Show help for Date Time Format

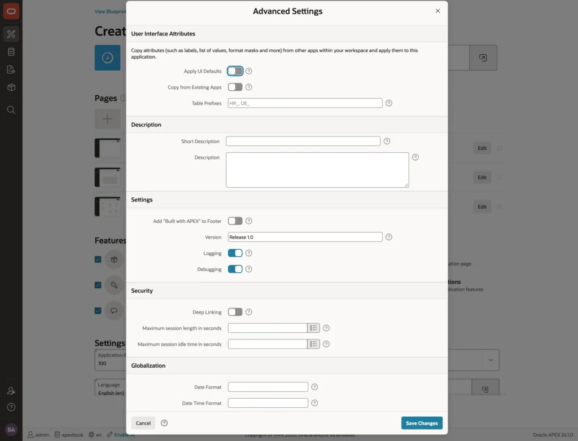(x=314, y=403)
